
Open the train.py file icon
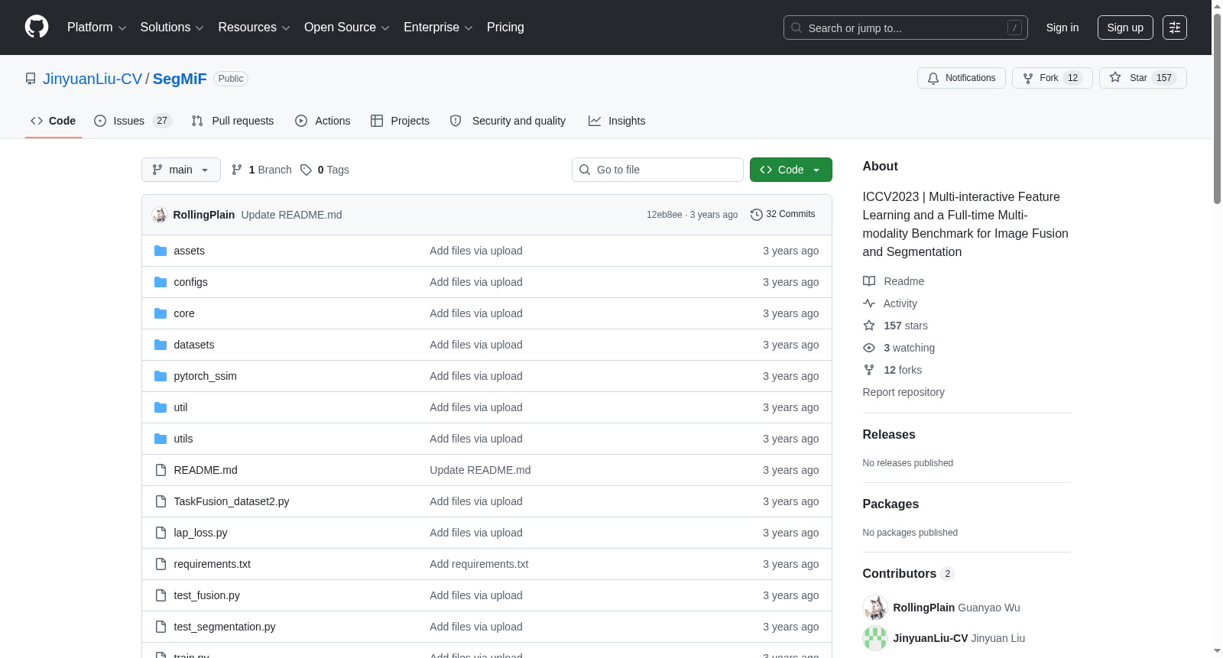(x=161, y=655)
